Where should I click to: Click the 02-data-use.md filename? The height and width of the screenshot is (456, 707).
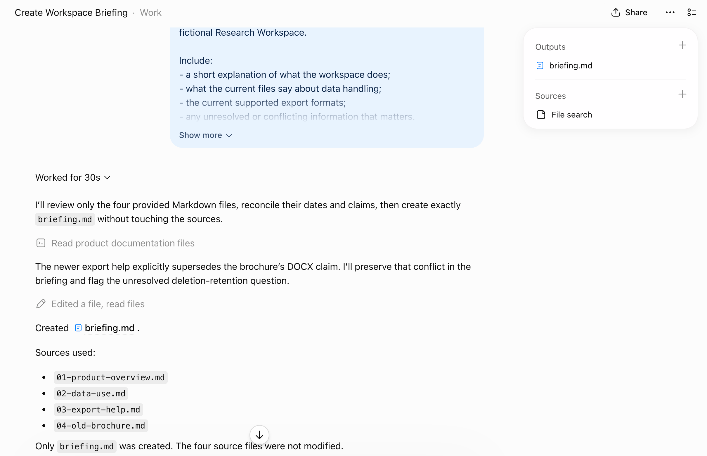click(x=91, y=393)
